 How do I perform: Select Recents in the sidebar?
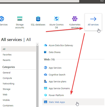7,60
